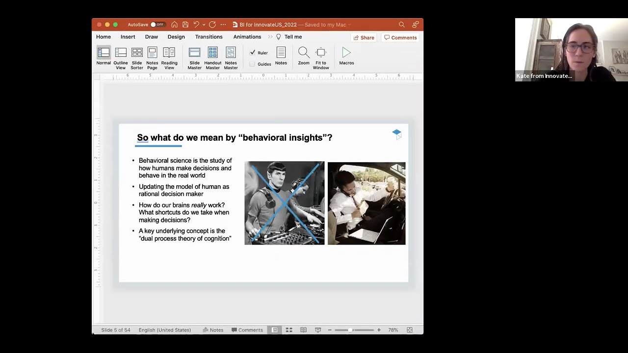Click the 78% zoom level
The image size is (628, 353).
click(x=393, y=330)
